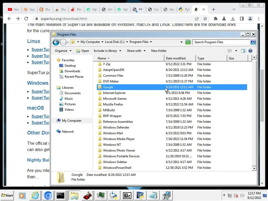The height and width of the screenshot is (201, 268).
Task: Show hidden tray icons arrow
Action: click(224, 195)
